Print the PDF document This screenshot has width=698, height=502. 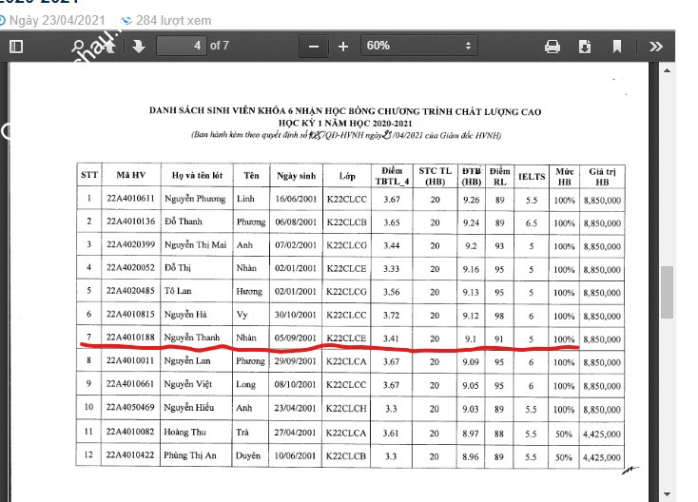pos(552,47)
